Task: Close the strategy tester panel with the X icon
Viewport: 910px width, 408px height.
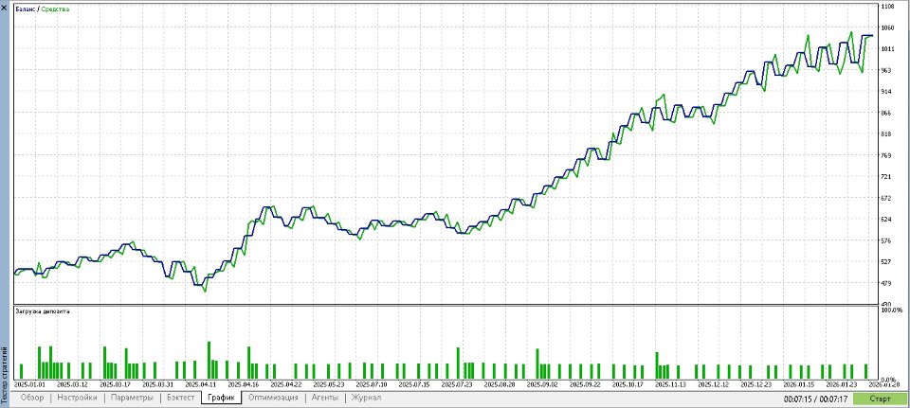Action: coord(5,8)
